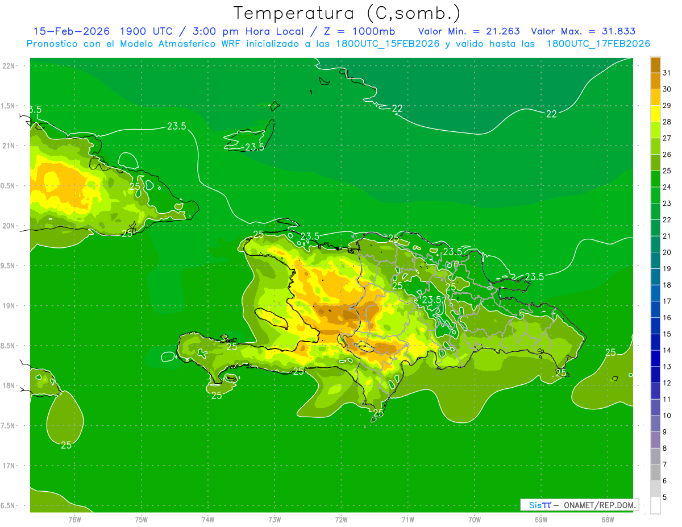
Task: Click the "69W" longitude axis label
Action: coord(541,520)
